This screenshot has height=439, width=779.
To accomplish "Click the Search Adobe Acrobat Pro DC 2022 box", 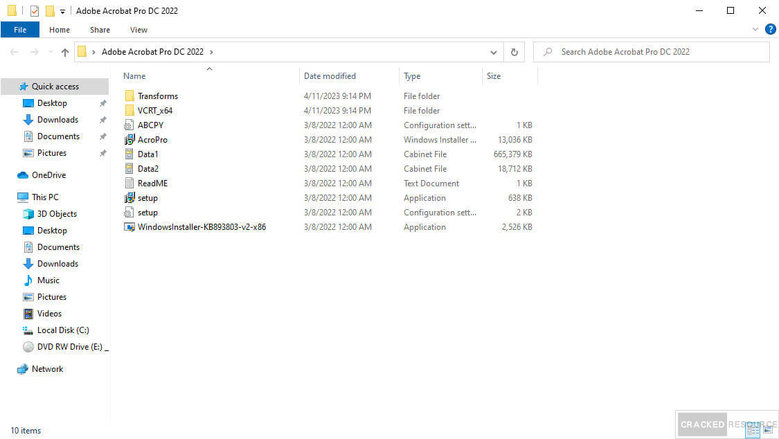I will [x=652, y=52].
